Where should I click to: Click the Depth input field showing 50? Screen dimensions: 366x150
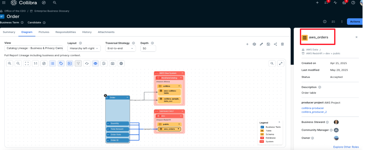[148, 48]
